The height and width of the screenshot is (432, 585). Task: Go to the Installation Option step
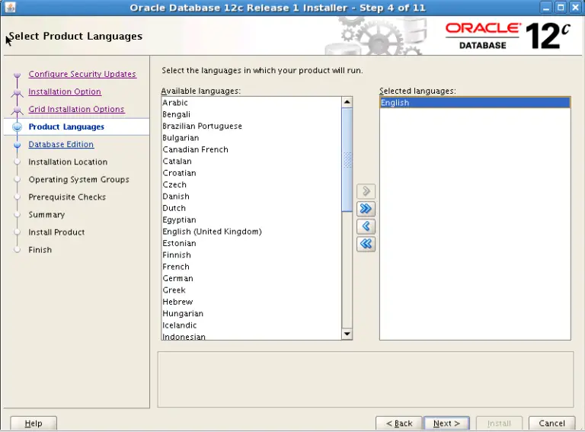click(65, 91)
